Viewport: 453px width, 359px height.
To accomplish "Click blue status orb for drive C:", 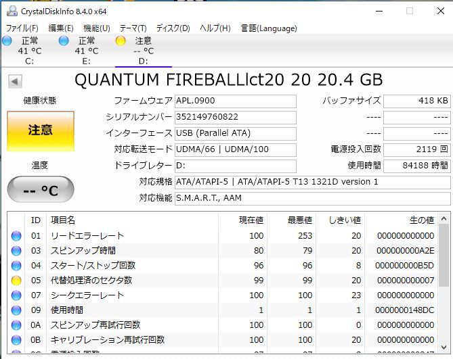I will tap(7, 41).
